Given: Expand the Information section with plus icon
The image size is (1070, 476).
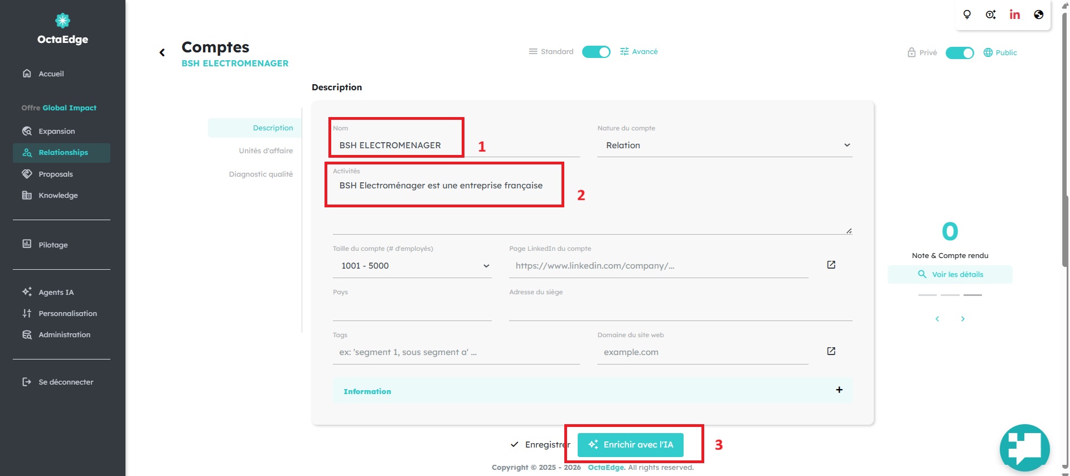Looking at the screenshot, I should pos(839,390).
